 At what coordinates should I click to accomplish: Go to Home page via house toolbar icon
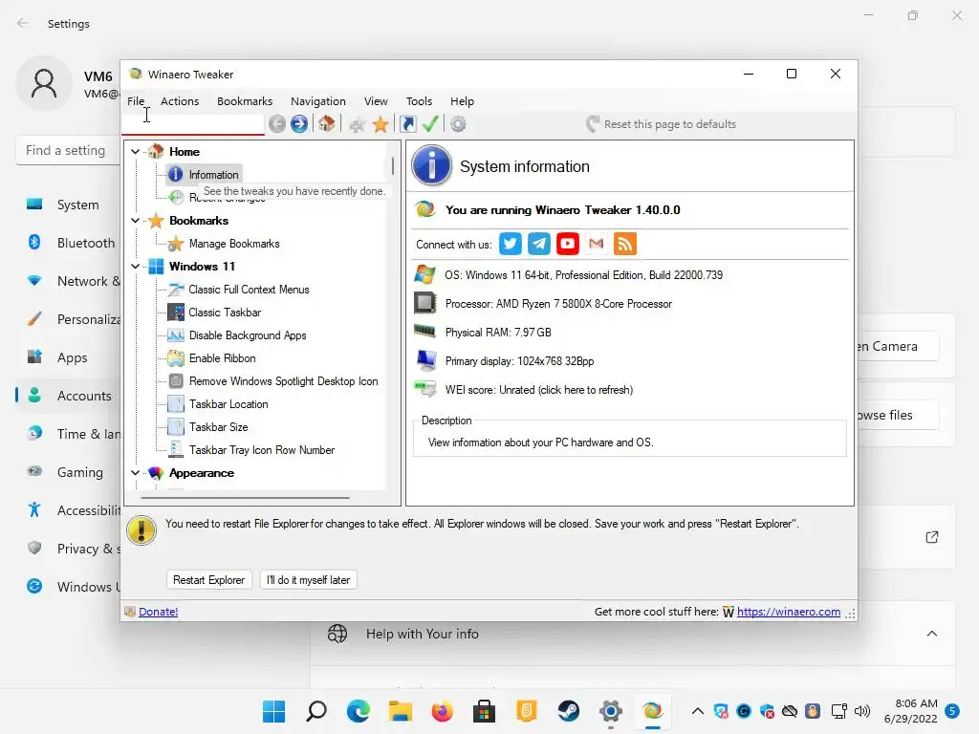pyautogui.click(x=327, y=123)
